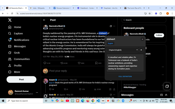Switch to The Iconic Rise tab

[135, 8]
